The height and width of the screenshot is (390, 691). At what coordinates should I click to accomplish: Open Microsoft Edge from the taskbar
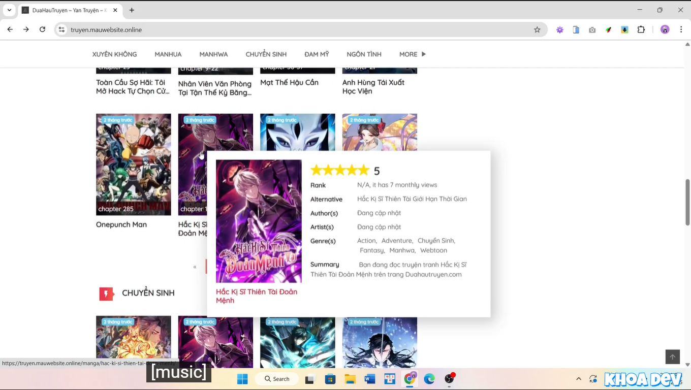(429, 379)
